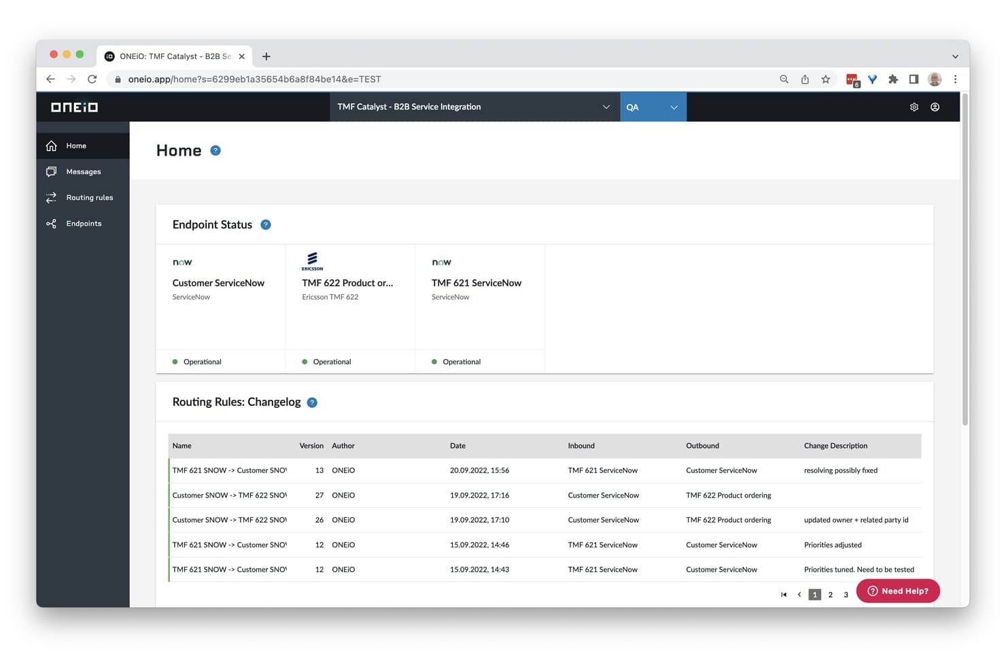Click the zoom magnifier icon in the address bar

(784, 79)
